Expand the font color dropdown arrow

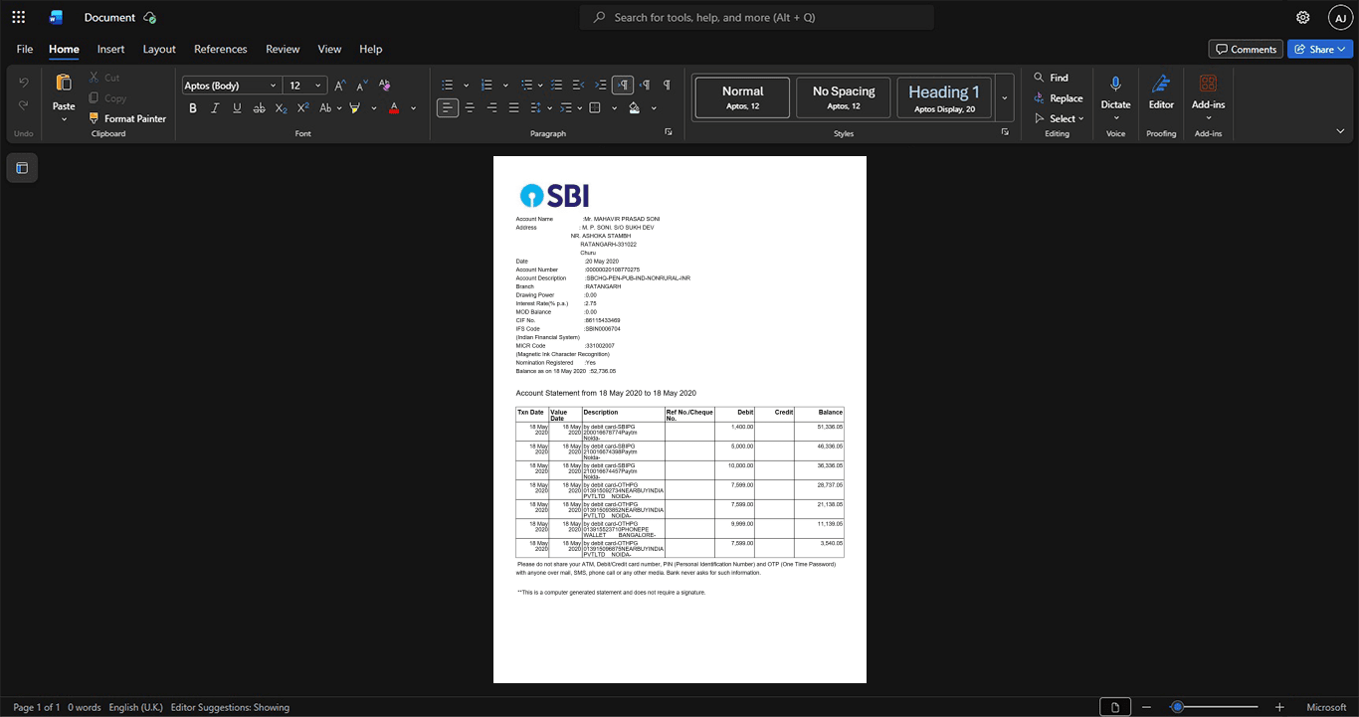(x=414, y=107)
